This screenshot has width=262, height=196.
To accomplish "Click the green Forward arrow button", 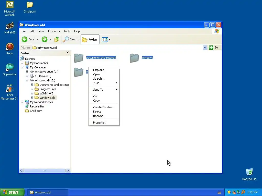I will (45, 39).
